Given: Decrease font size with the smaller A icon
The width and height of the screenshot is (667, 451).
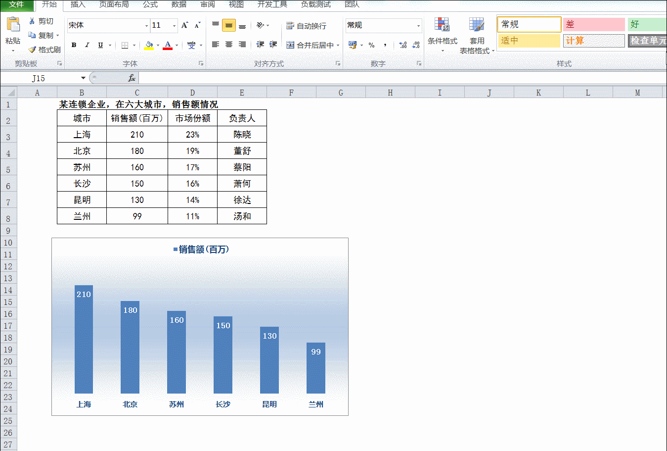Looking at the screenshot, I should (197, 25).
